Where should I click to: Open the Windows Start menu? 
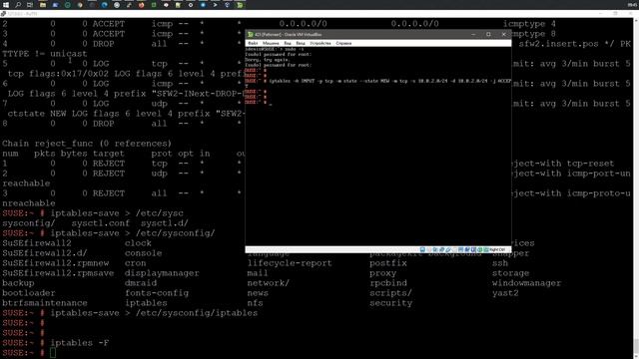[x=6, y=5]
